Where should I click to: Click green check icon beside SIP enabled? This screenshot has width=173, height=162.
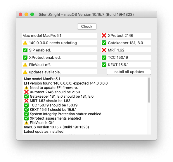[x=25, y=50]
